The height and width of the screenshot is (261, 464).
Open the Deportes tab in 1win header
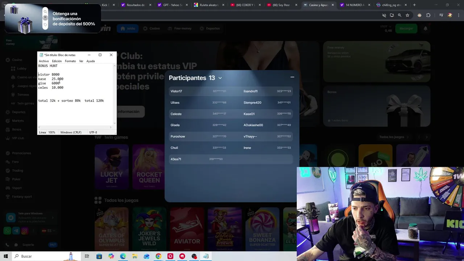[209, 28]
